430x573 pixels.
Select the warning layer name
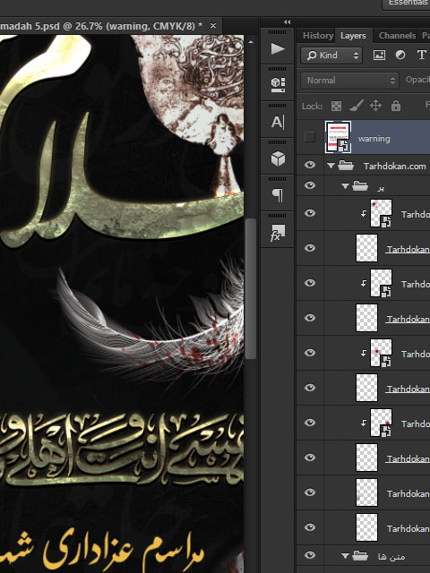[x=374, y=139]
